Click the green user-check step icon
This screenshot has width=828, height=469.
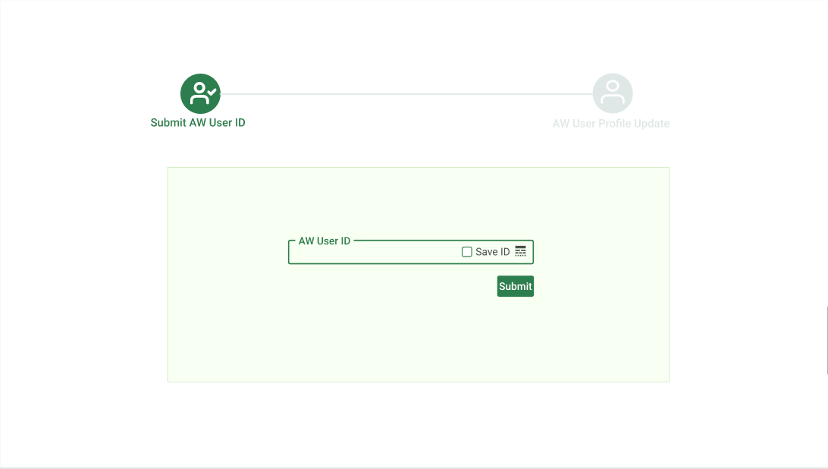200,93
